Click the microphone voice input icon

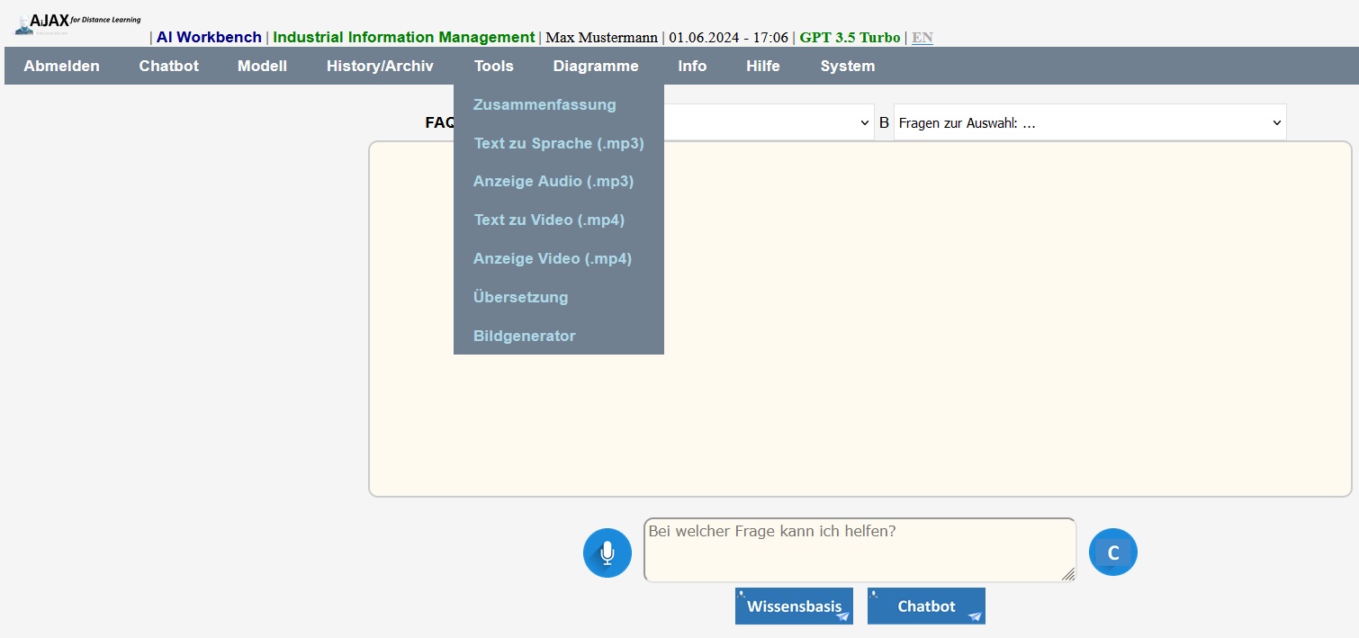607,553
